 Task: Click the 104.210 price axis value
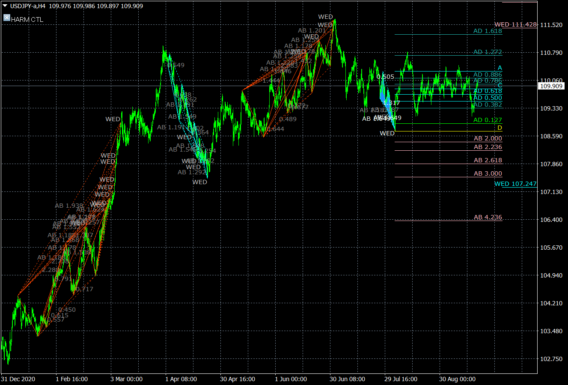click(x=551, y=303)
